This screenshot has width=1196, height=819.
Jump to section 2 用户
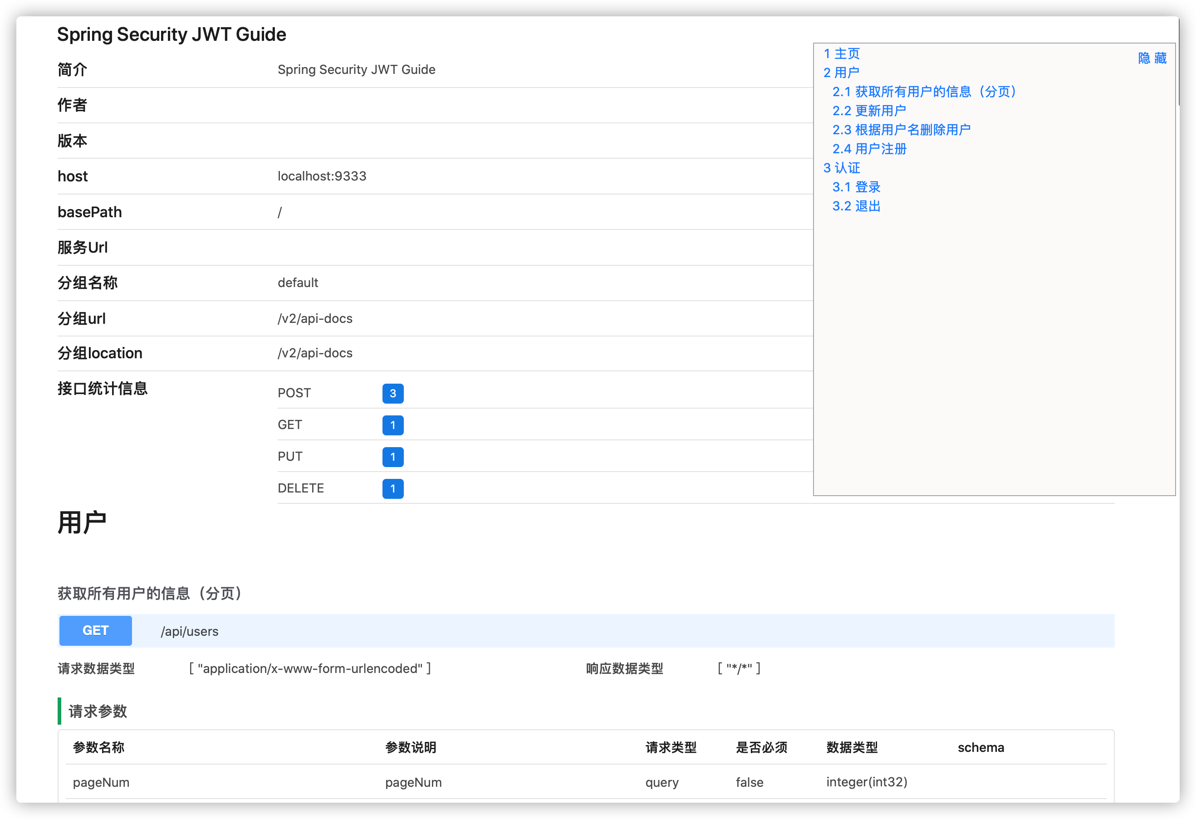[x=841, y=73]
